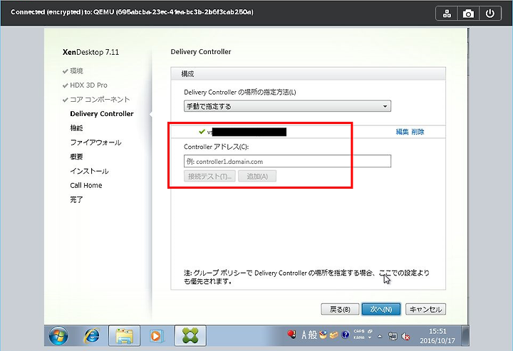Select the '環境' step in the wizard sidebar
This screenshot has width=513, height=351.
[76, 71]
